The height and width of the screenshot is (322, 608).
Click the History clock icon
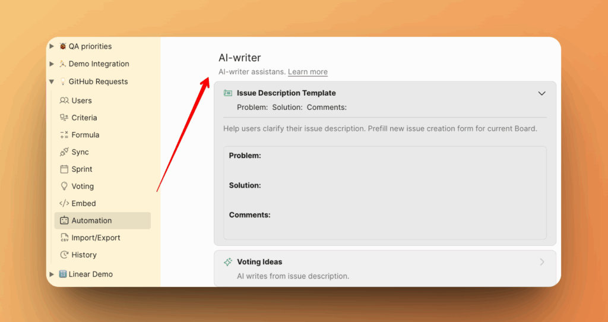pos(64,255)
